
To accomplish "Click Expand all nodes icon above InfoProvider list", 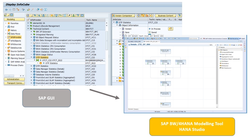I will [35, 15].
